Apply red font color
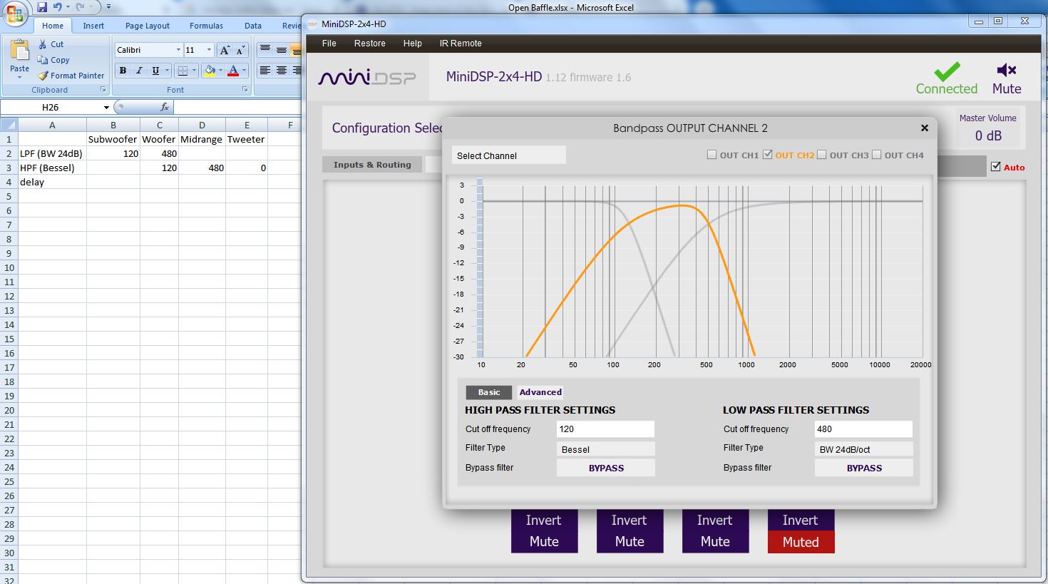The width and height of the screenshot is (1048, 584). click(232, 71)
